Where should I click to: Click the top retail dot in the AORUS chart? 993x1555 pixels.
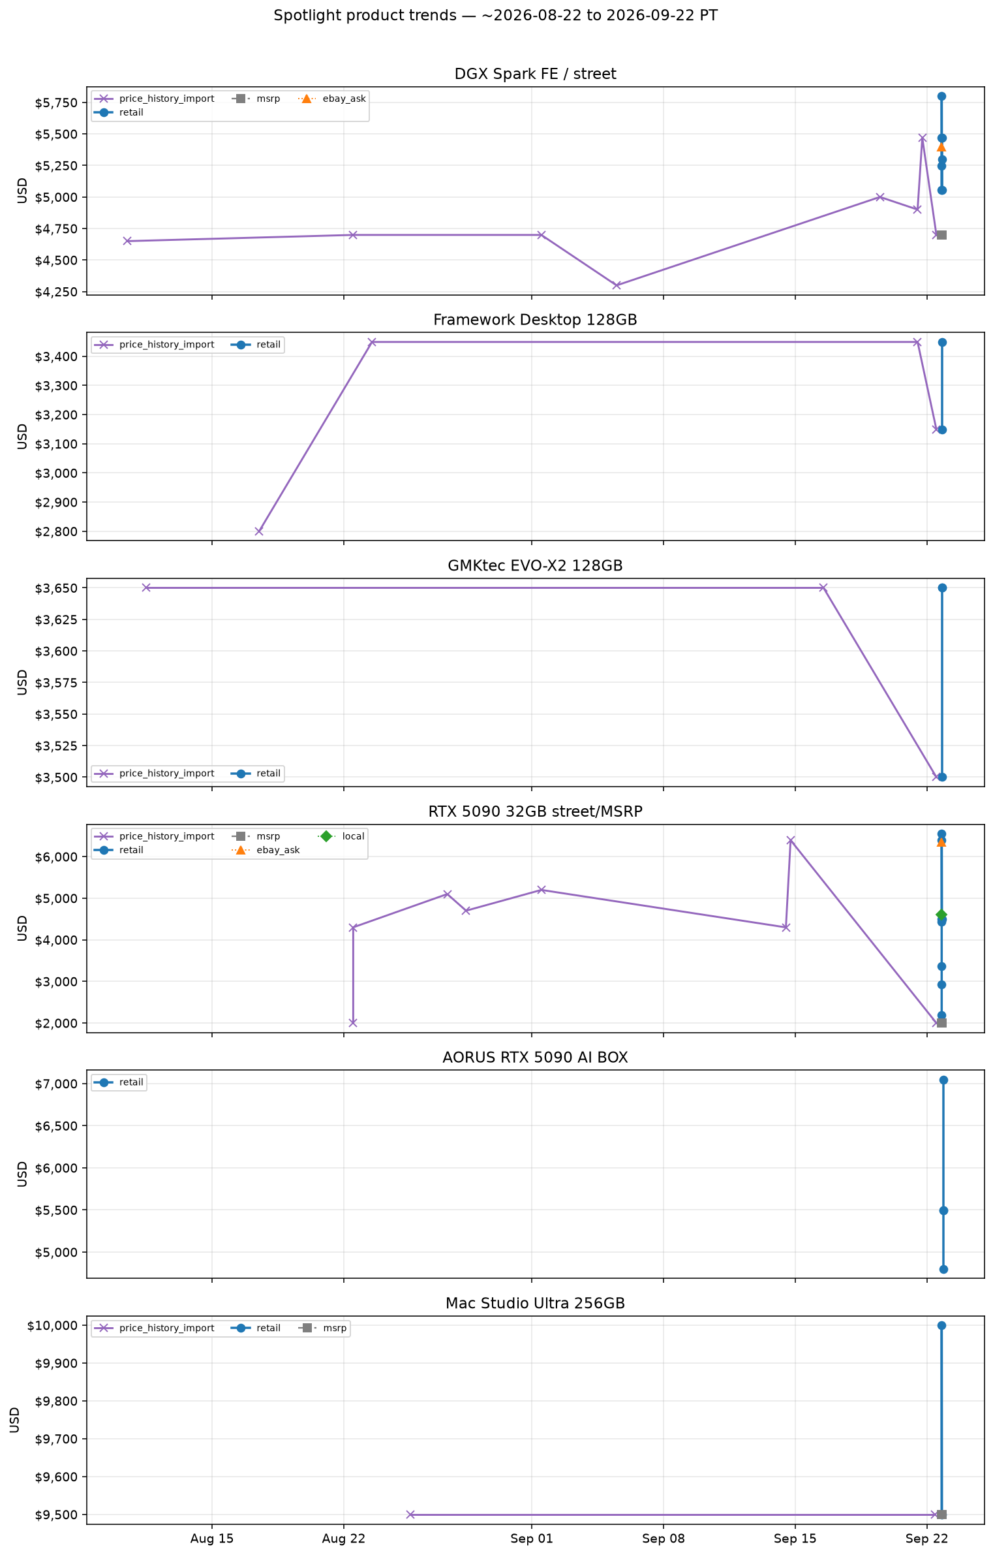pyautogui.click(x=943, y=1080)
